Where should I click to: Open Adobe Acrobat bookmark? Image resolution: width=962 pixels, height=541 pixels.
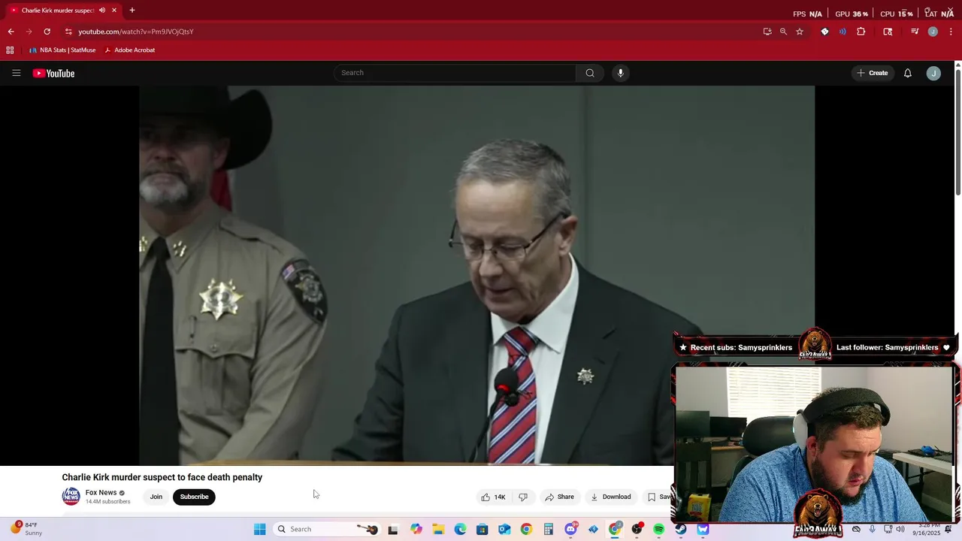tap(129, 50)
